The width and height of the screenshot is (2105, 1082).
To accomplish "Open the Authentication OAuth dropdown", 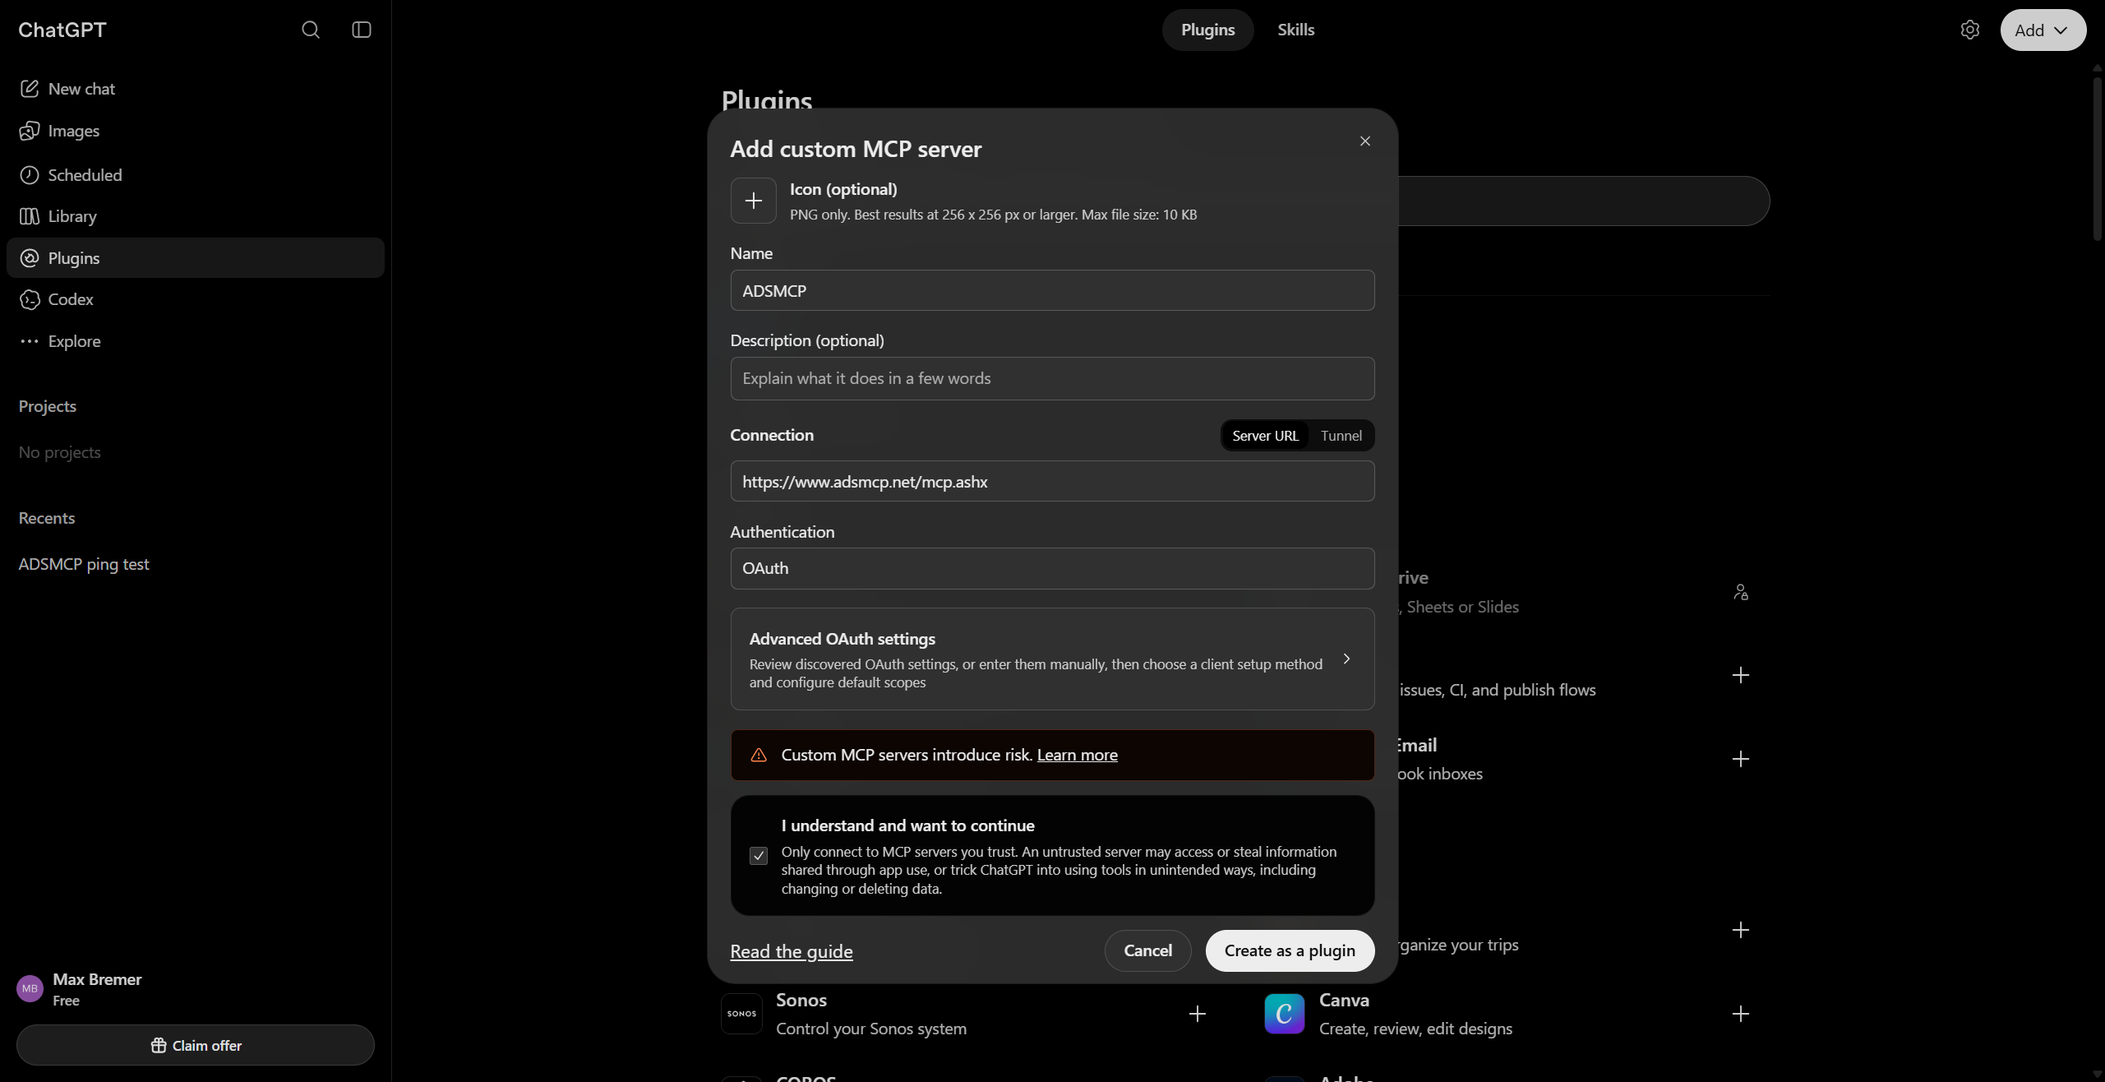I will (x=1052, y=568).
